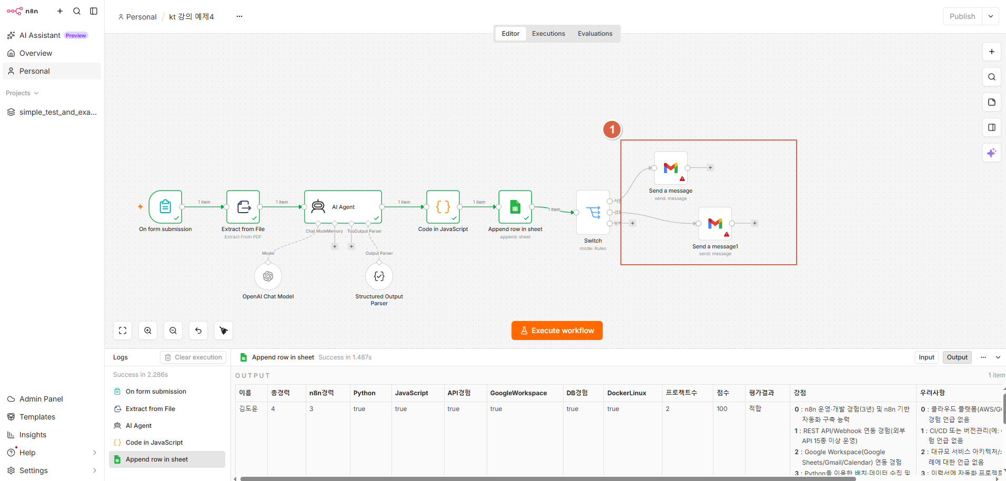Image resolution: width=1006 pixels, height=481 pixels.
Task: Click the n8n logo
Action: point(22,11)
